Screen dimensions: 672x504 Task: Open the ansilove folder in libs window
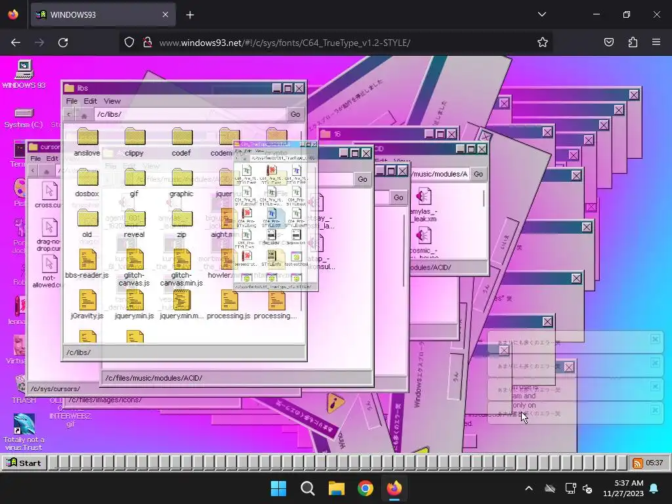(x=87, y=142)
